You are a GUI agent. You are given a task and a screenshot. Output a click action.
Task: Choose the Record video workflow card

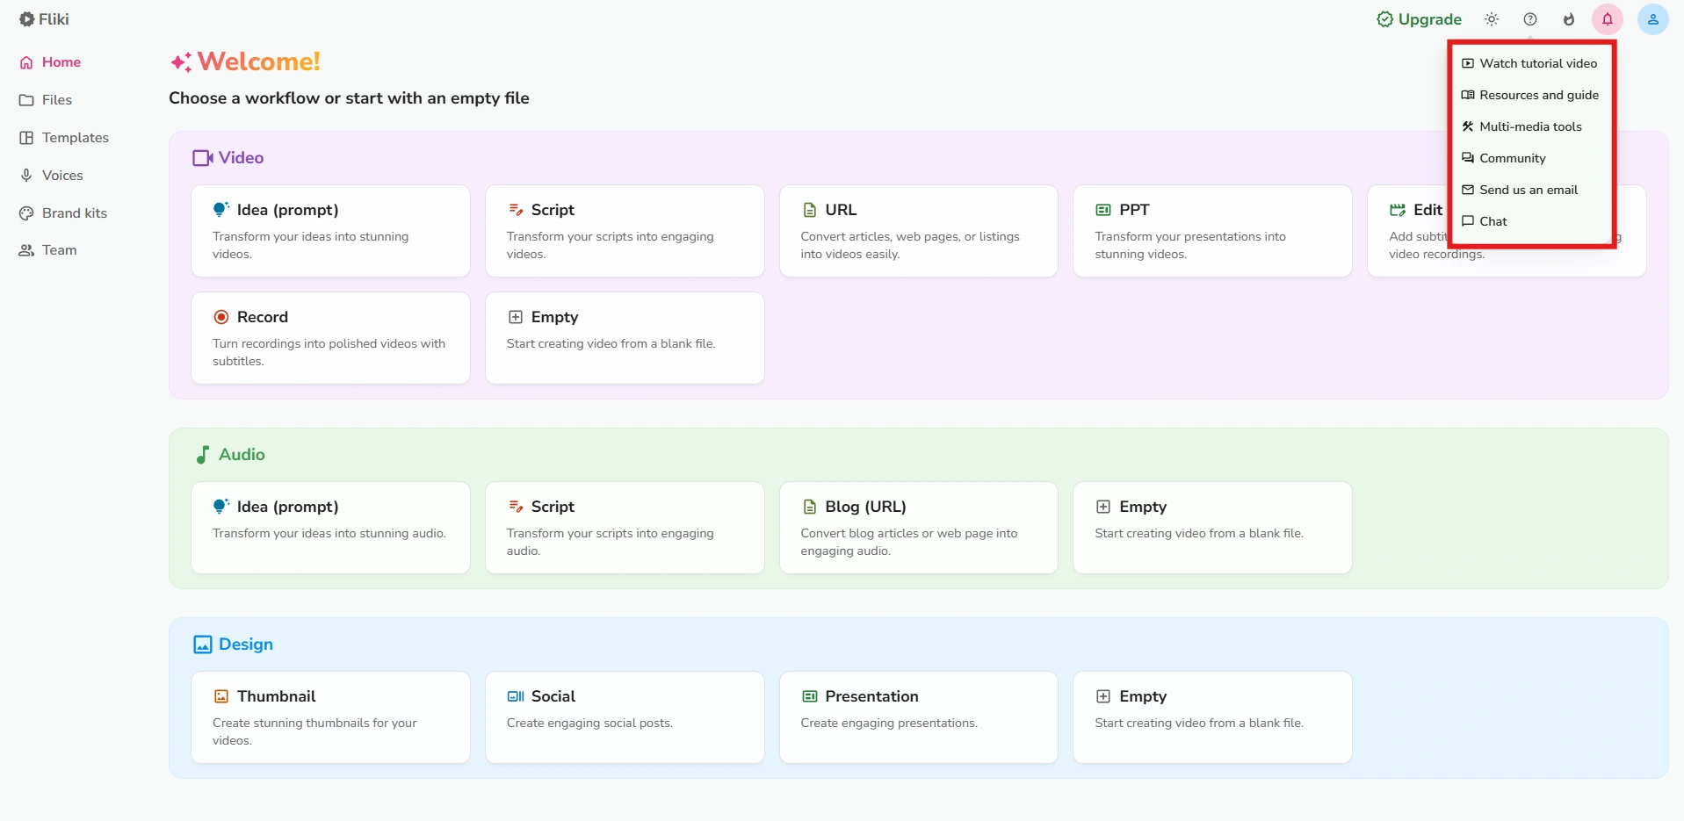[x=330, y=338]
